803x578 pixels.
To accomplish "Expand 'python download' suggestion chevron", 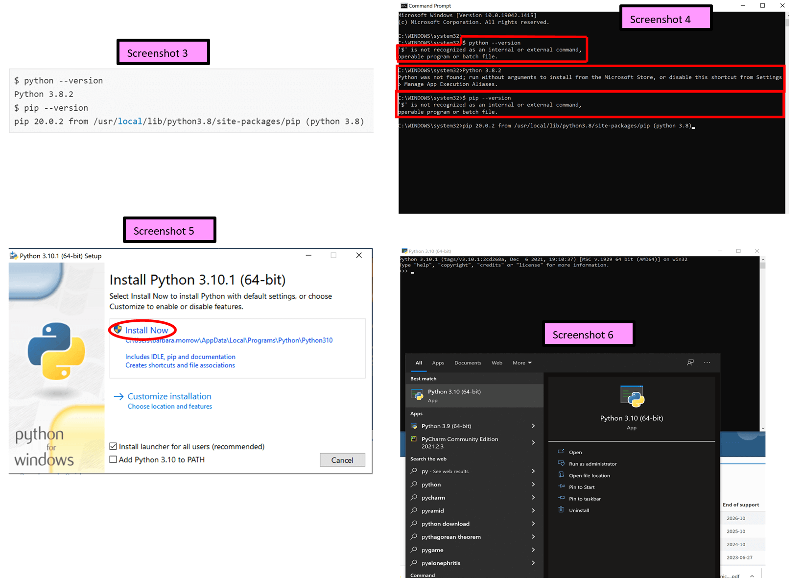I will coord(533,524).
